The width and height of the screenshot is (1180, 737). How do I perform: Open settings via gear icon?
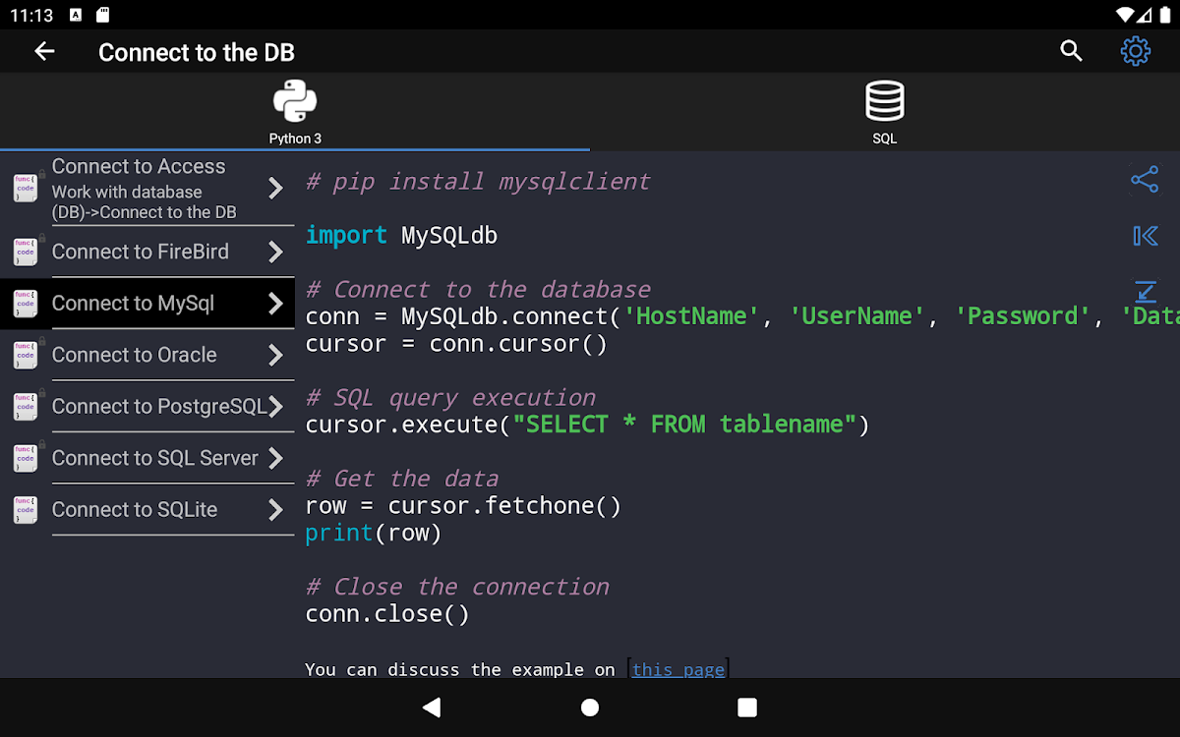1135,52
